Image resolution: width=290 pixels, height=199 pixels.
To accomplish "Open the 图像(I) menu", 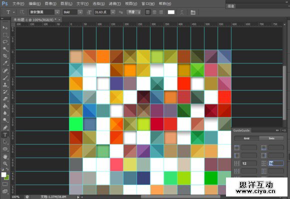I will coord(50,3).
